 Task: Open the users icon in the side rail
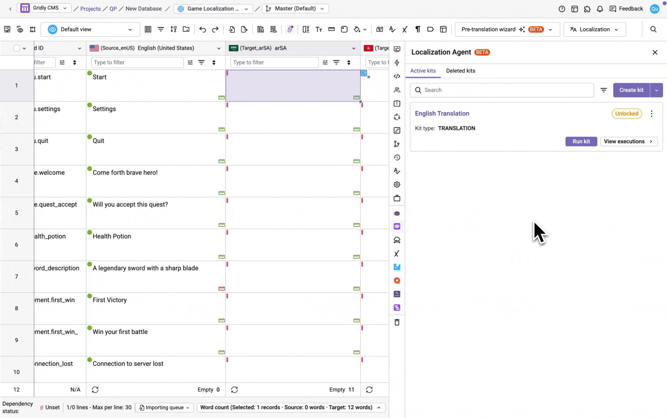pyautogui.click(x=397, y=90)
